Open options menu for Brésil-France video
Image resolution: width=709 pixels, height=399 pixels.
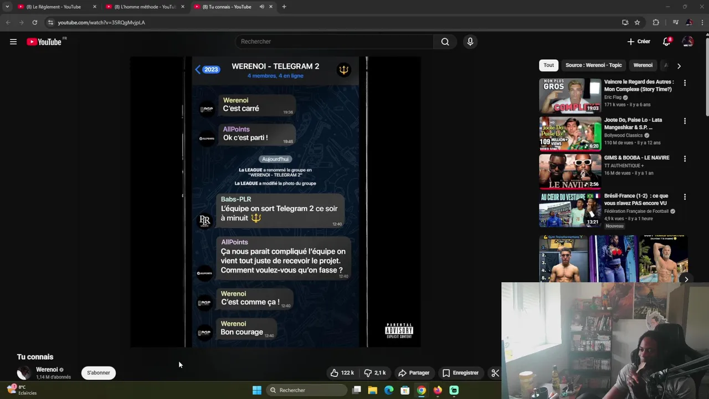click(685, 197)
